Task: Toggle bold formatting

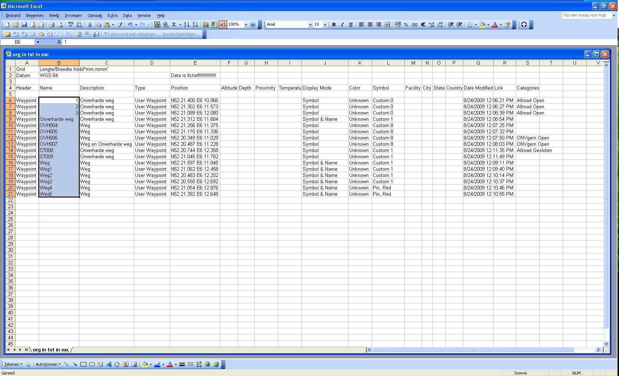Action: [334, 25]
